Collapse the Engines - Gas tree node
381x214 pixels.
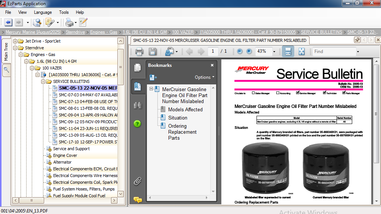(x=21, y=55)
